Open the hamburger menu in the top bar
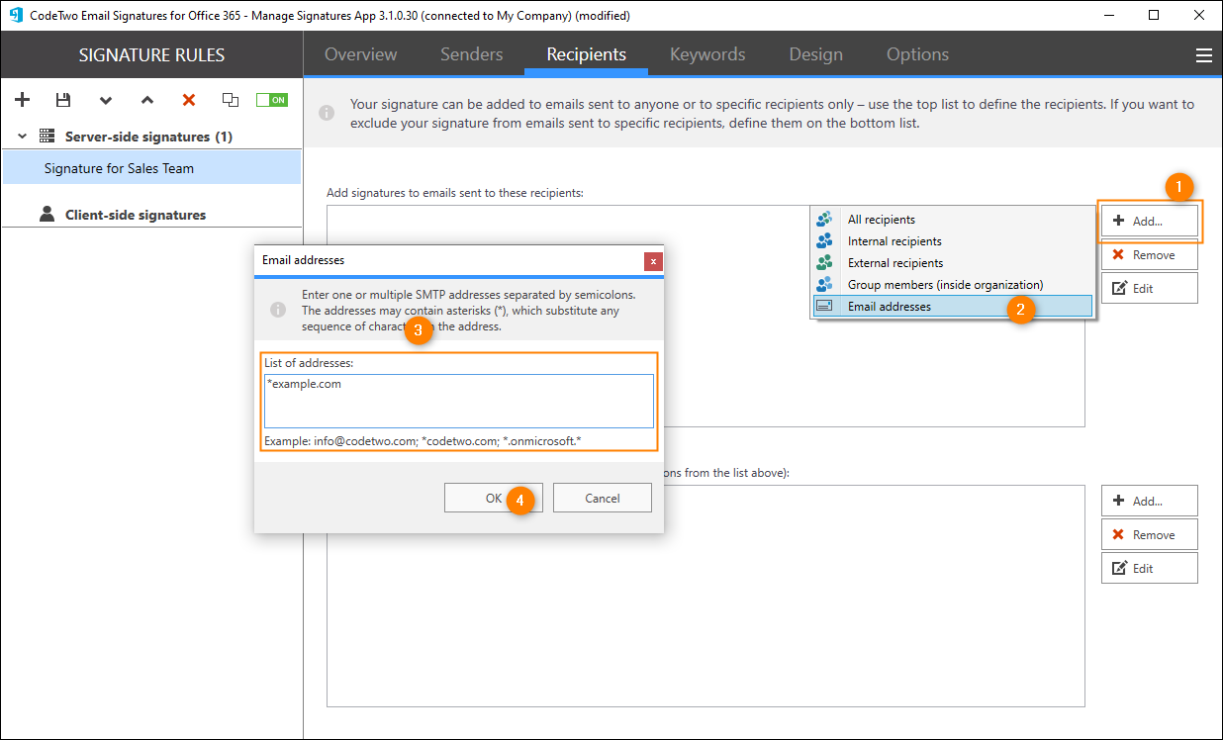 (1203, 55)
